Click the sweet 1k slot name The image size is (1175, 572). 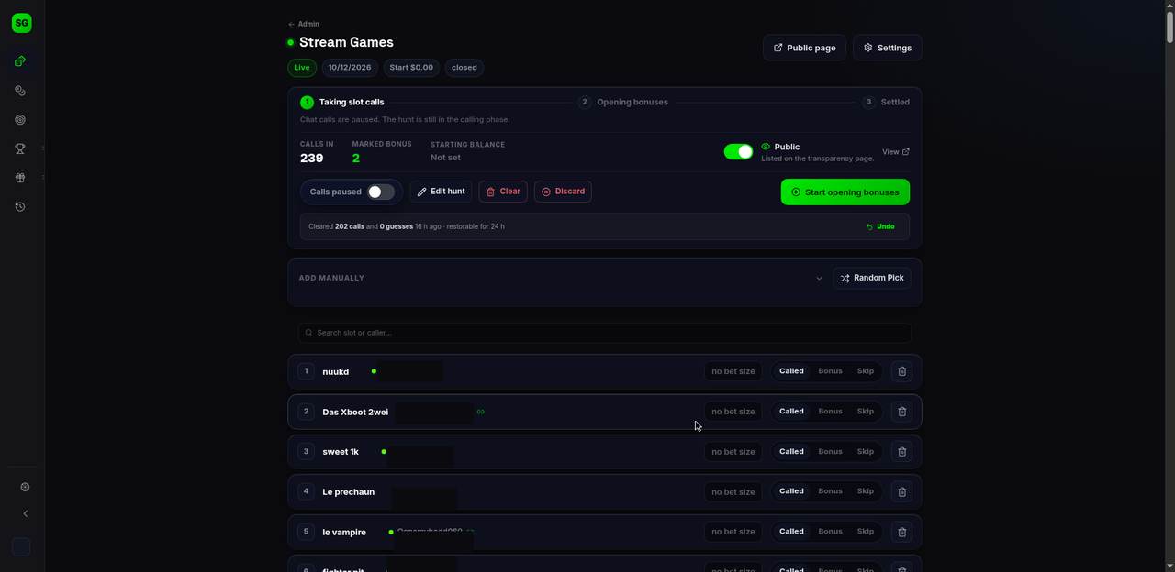pyautogui.click(x=341, y=452)
